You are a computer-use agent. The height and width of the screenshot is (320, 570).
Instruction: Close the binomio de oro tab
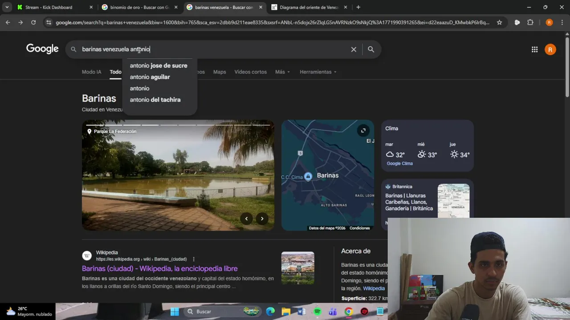click(x=175, y=7)
